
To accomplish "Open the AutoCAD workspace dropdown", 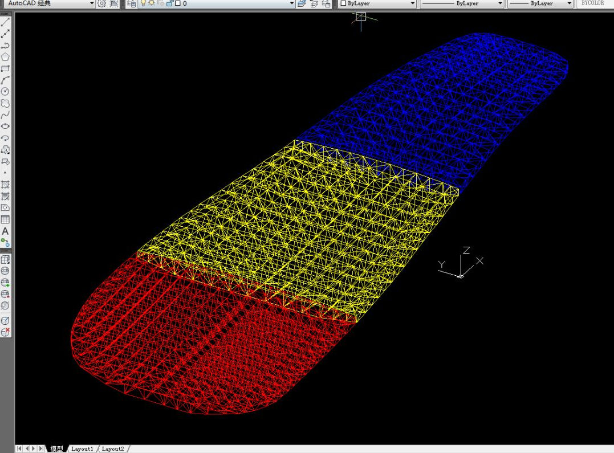I will (91, 3).
